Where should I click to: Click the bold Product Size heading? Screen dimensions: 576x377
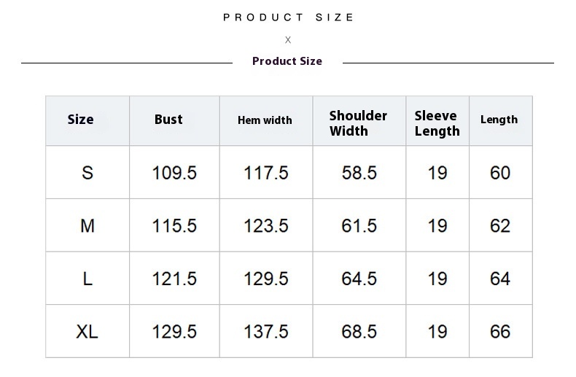tap(287, 61)
